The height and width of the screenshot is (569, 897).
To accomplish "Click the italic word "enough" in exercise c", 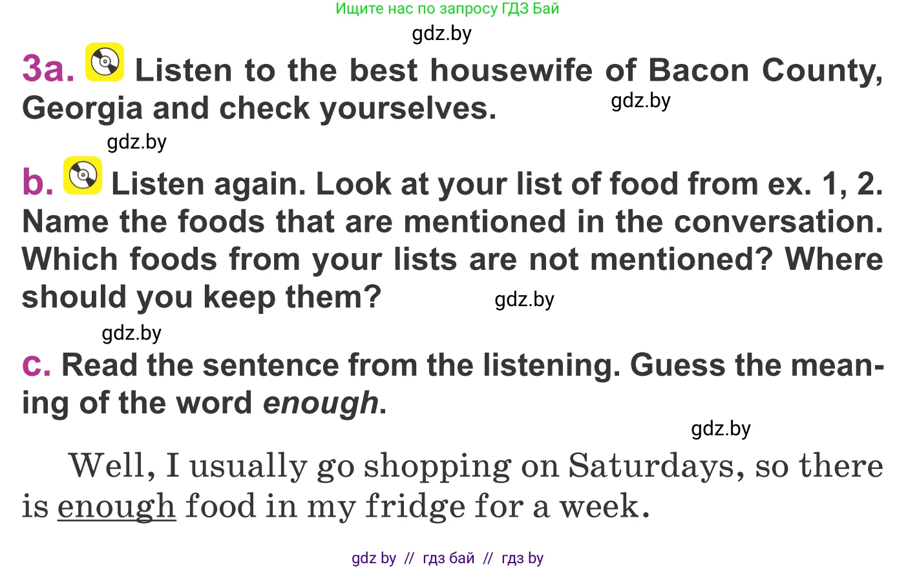I will (x=321, y=403).
